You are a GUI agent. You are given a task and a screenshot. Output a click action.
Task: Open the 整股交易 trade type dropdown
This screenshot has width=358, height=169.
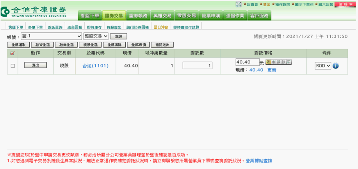coord(96,36)
